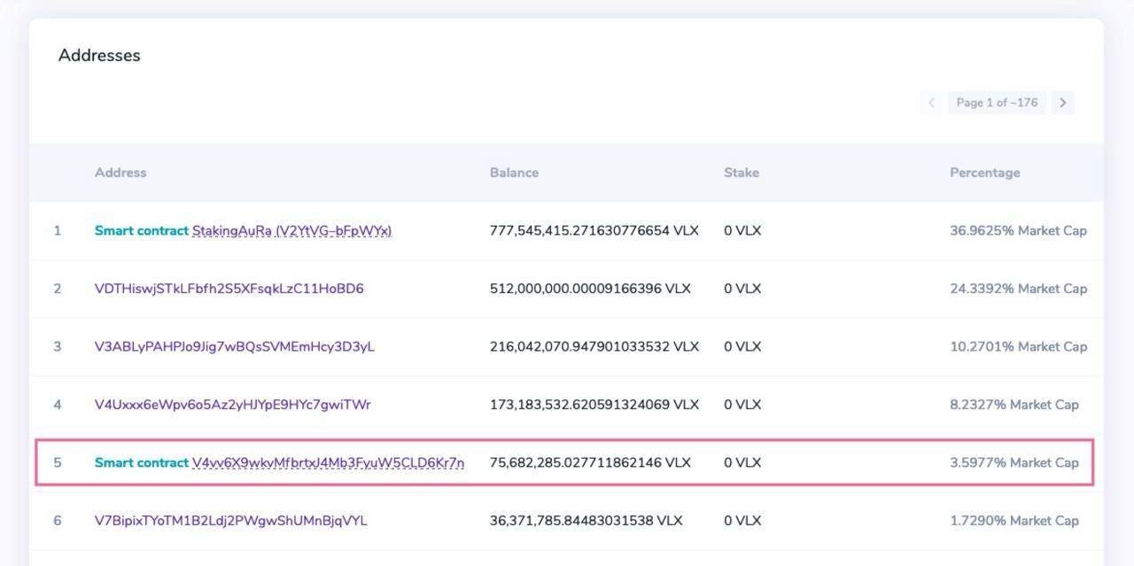Open address V4Uxxx6eWpv6o5Az2yHJYpE9HYc7gwiTWr
This screenshot has height=566, width=1134.
tap(232, 405)
